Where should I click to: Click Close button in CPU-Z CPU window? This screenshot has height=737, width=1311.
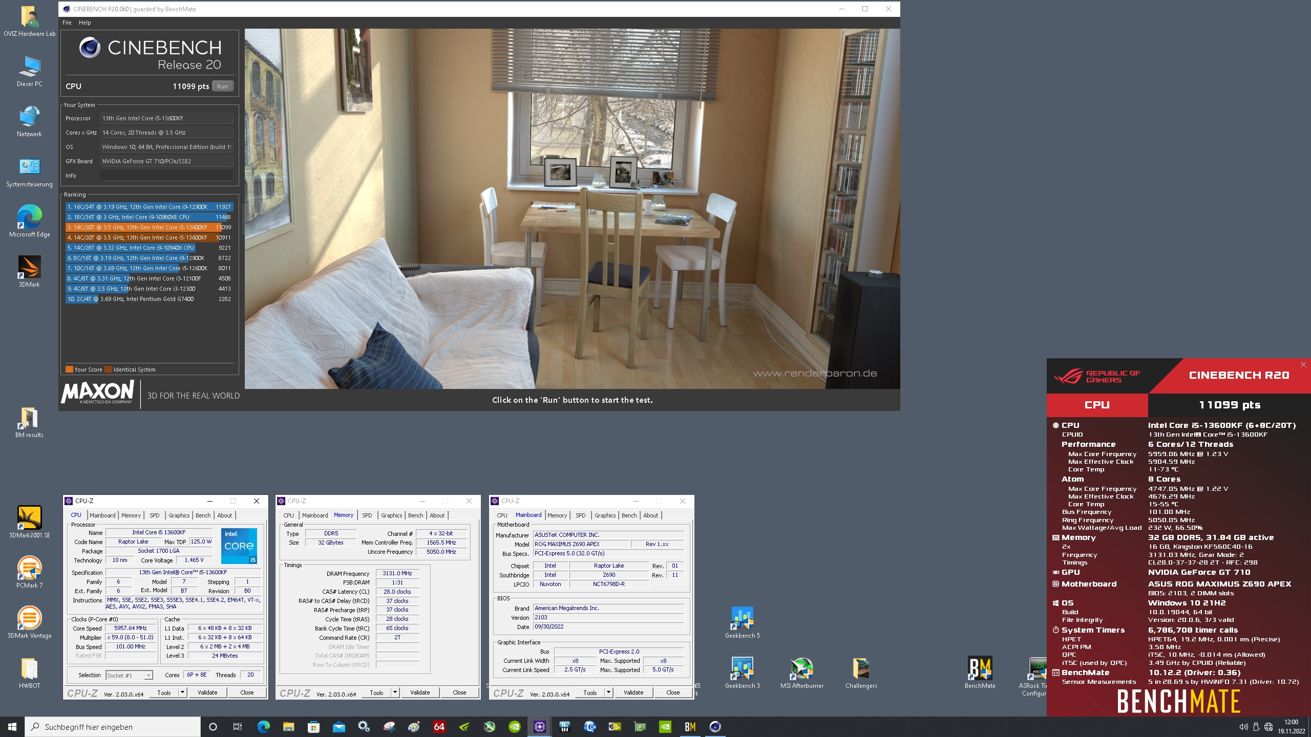[x=247, y=692]
